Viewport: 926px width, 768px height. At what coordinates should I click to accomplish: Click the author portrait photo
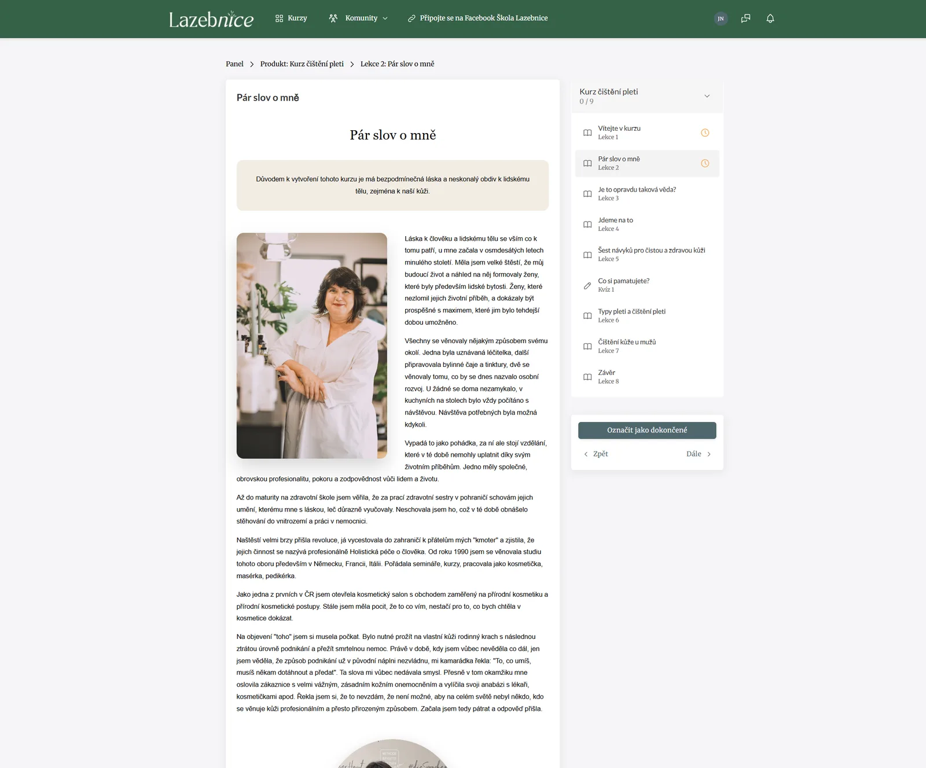[x=312, y=346]
